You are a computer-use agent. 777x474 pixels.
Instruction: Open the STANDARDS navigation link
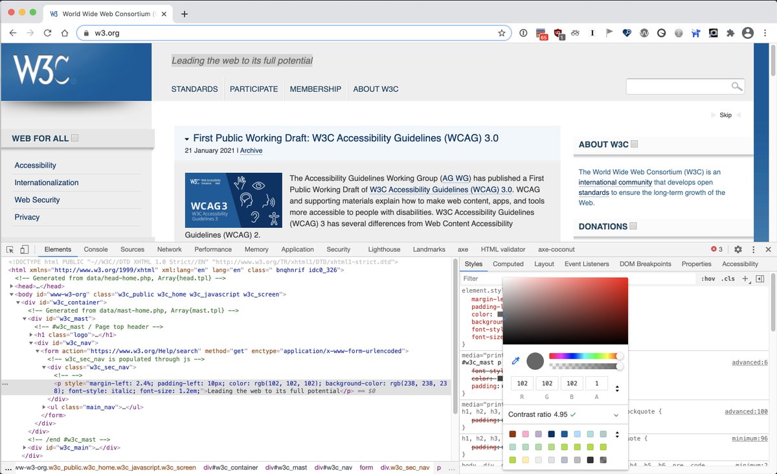click(x=194, y=89)
